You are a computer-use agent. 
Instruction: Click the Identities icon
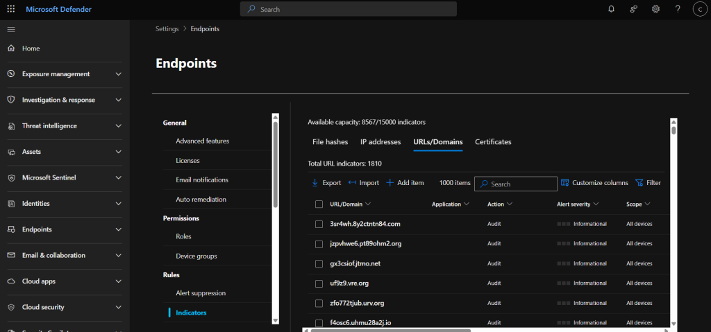click(x=11, y=204)
